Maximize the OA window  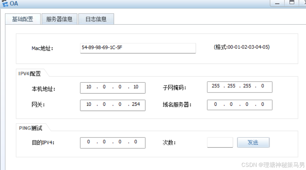(x=292, y=3)
